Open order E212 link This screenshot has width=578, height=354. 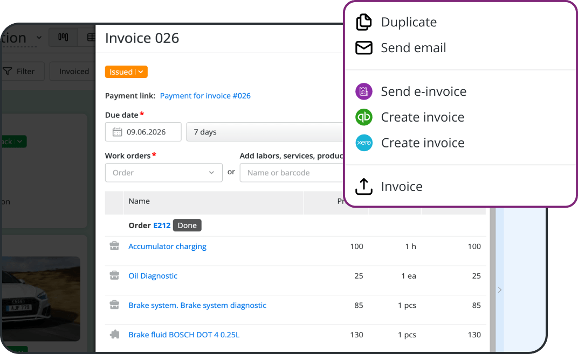[x=162, y=225]
